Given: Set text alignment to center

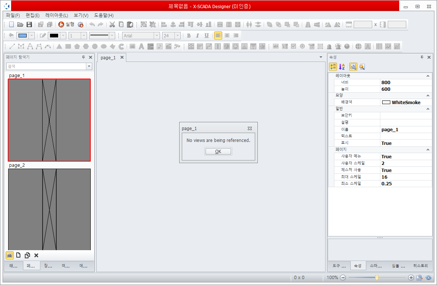Looking at the screenshot, I should point(227,36).
